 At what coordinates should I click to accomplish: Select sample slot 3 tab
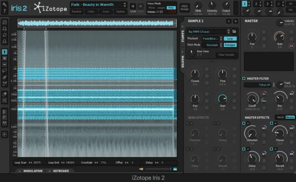tap(267, 4)
